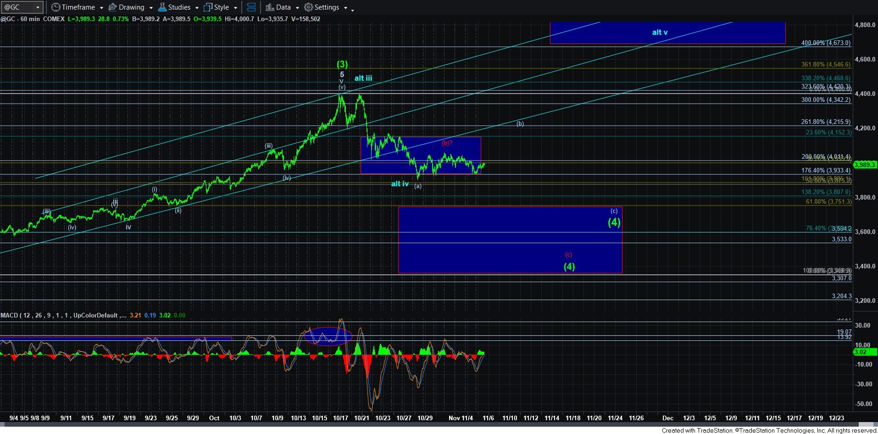Click the Data bar chart icon
Screen dimensions: 878x434
tap(270, 7)
